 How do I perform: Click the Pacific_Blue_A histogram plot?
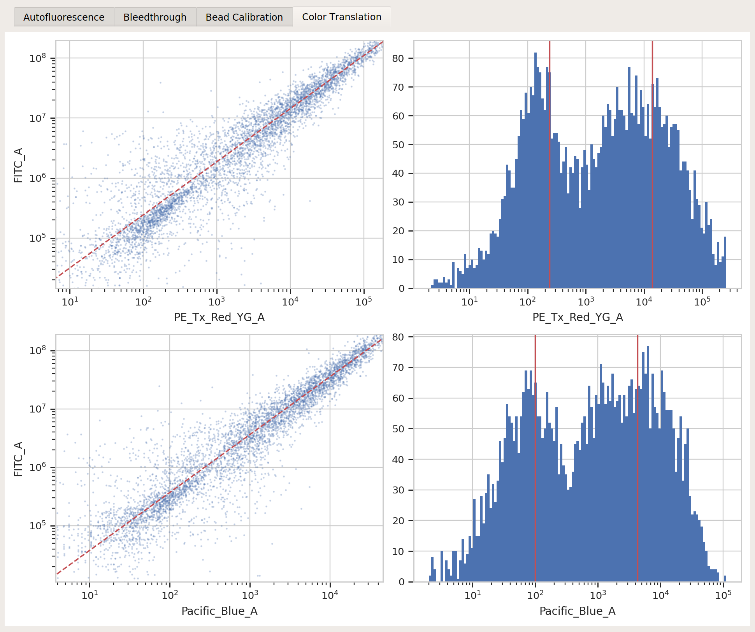(578, 458)
